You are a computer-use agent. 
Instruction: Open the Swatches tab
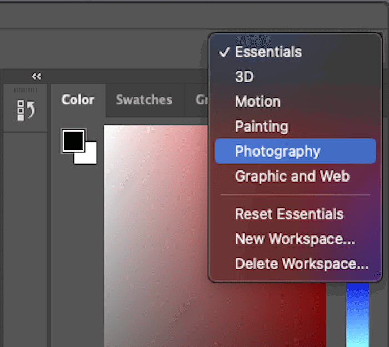[x=144, y=100]
